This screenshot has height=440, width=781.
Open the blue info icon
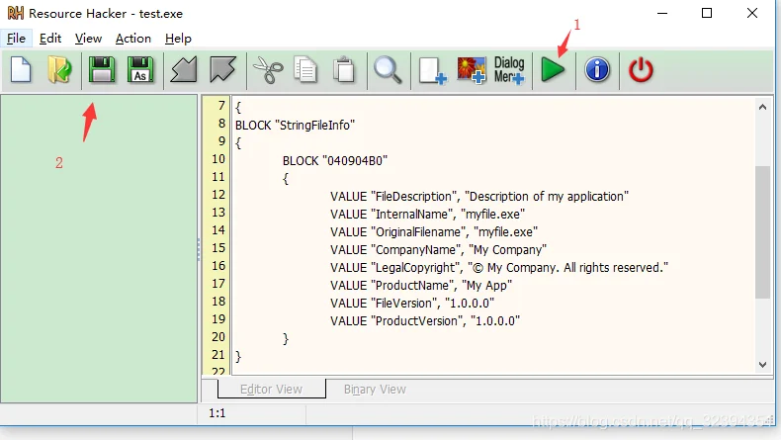[597, 70]
